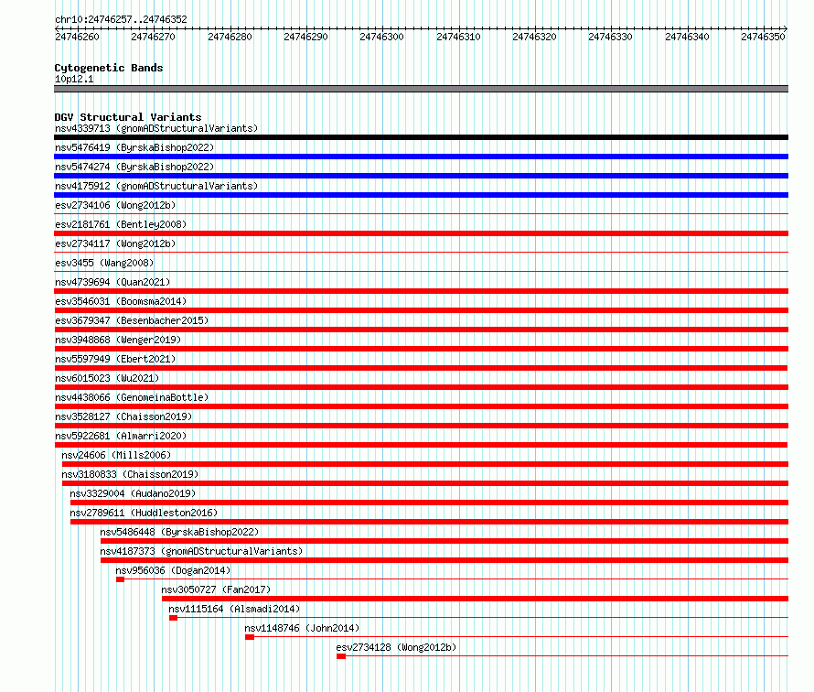Click the 24746300 ruler position label
The width and height of the screenshot is (814, 692).
click(381, 37)
